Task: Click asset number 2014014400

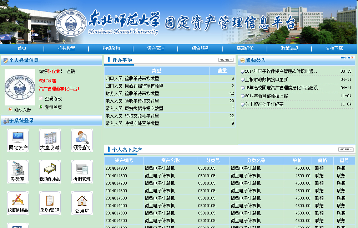Action: click(116, 206)
